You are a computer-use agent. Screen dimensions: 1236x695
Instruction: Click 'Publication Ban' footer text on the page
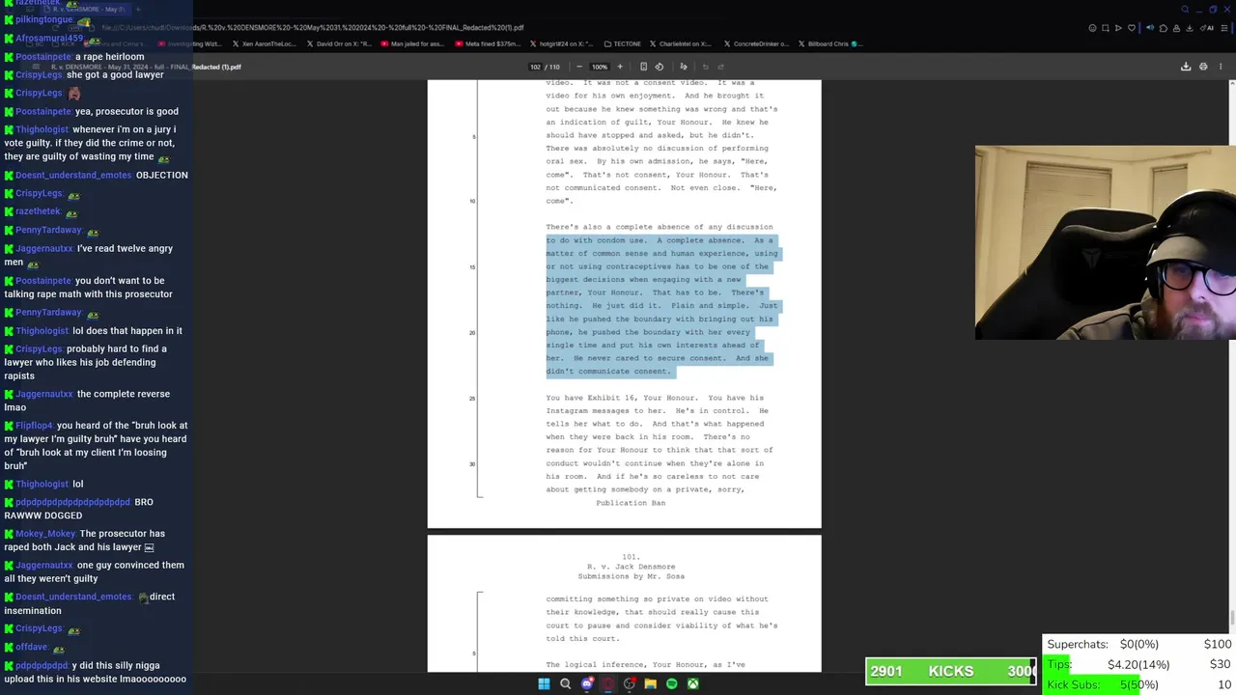coord(631,503)
